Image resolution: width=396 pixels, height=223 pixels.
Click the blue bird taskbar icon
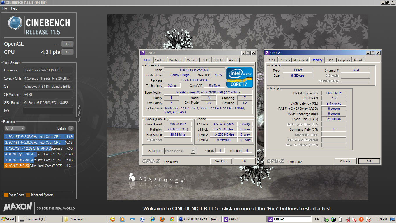tap(142, 219)
